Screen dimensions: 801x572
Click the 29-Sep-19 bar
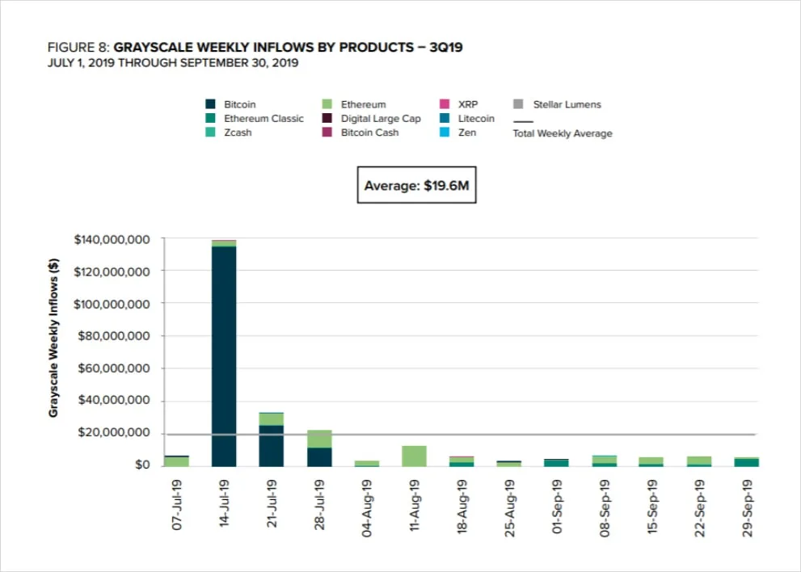(x=746, y=461)
